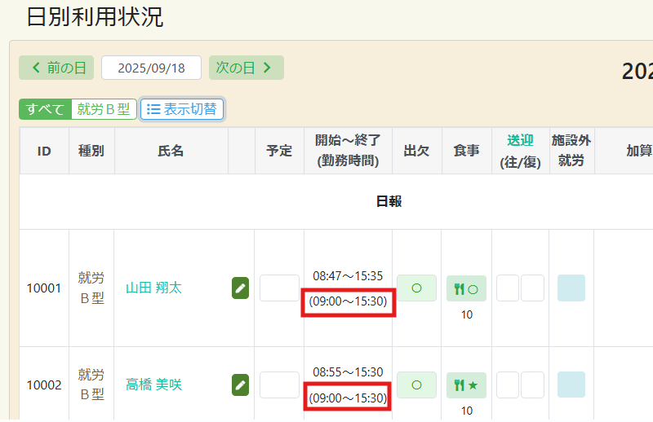Image resolution: width=653 pixels, height=422 pixels.
Task: Click pencil edit icon for 高橋 美咲
Action: (x=240, y=385)
